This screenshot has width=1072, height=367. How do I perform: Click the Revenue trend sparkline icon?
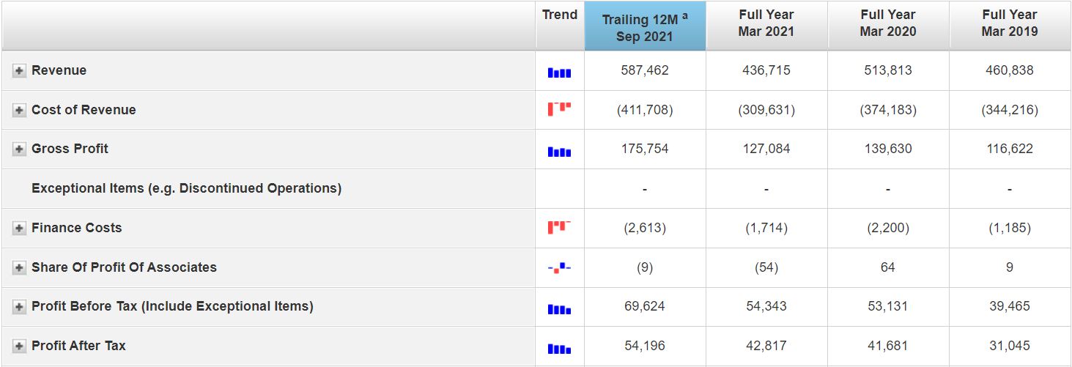tap(559, 73)
